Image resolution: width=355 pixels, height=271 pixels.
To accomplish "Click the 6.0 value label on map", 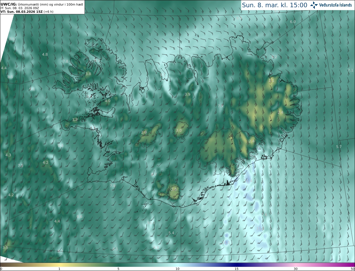I will (293, 22).
